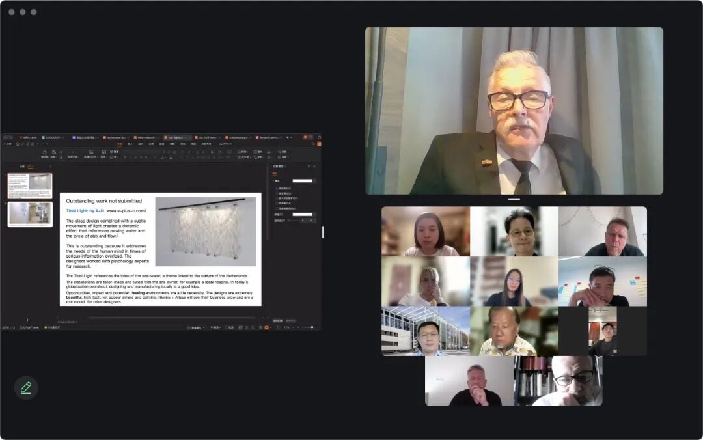
Task: Open the Text Box dropdown in ribbon
Action: [x=244, y=157]
